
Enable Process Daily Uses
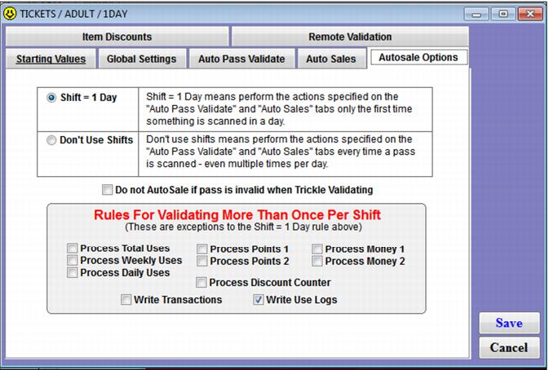click(72, 273)
